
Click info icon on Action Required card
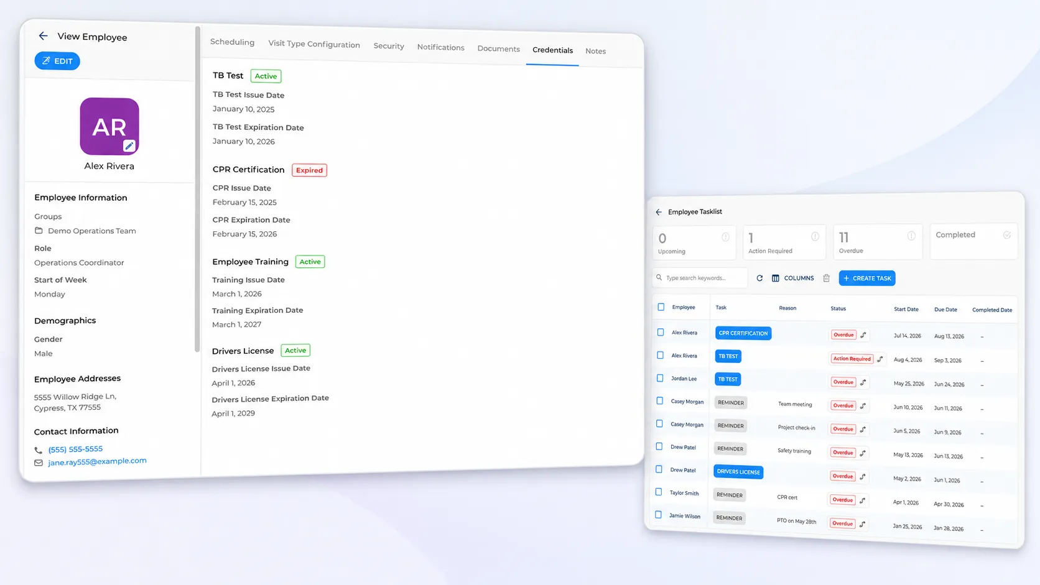tap(815, 236)
